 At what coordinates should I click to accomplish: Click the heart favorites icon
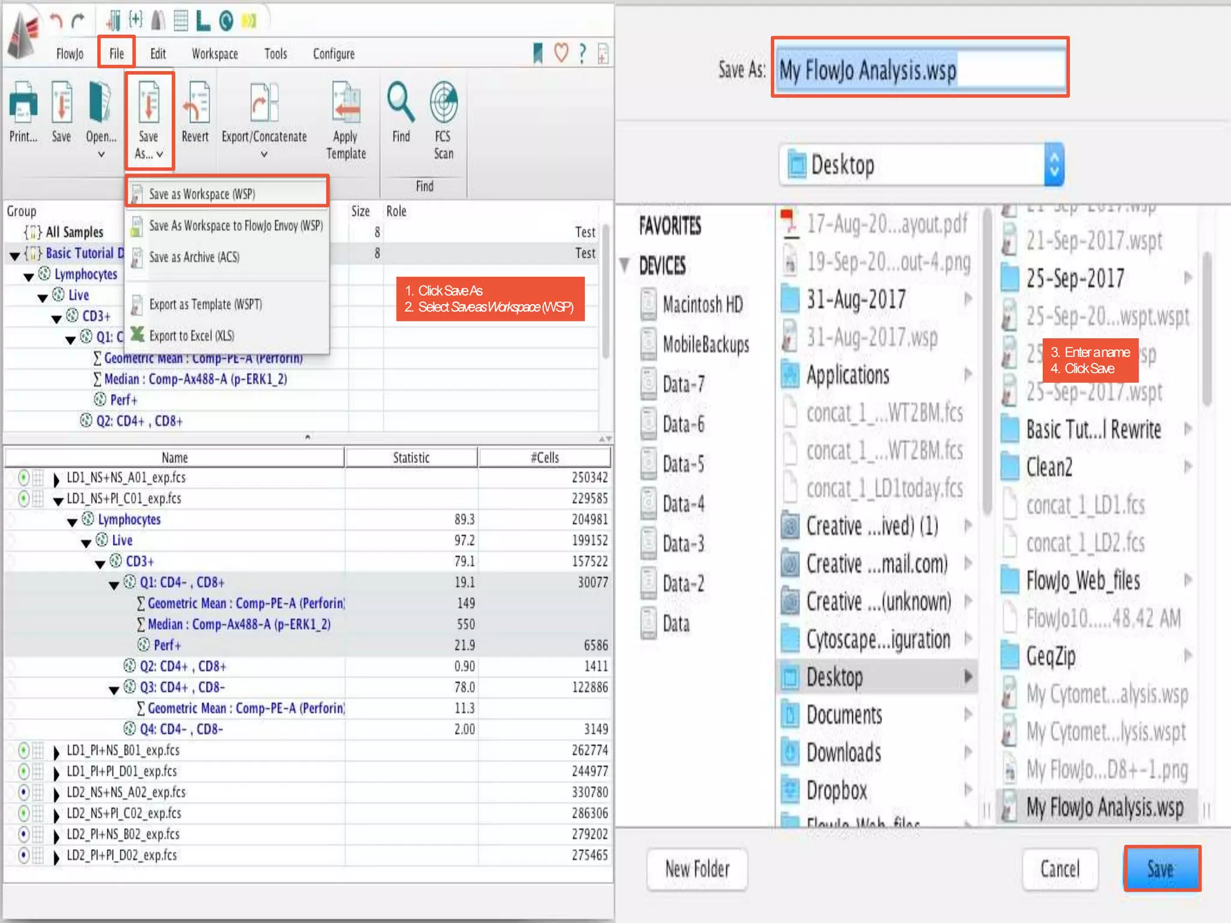pos(561,53)
